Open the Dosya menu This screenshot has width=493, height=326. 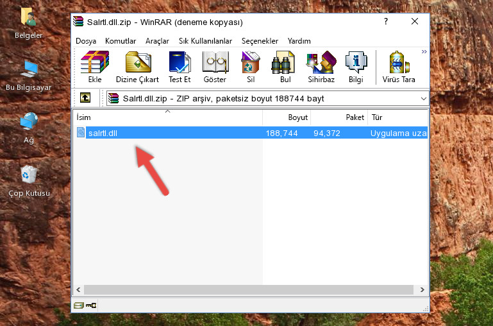[x=86, y=41]
